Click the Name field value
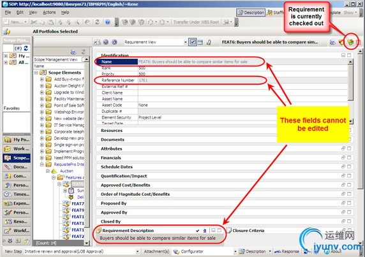 pyautogui.click(x=242, y=62)
